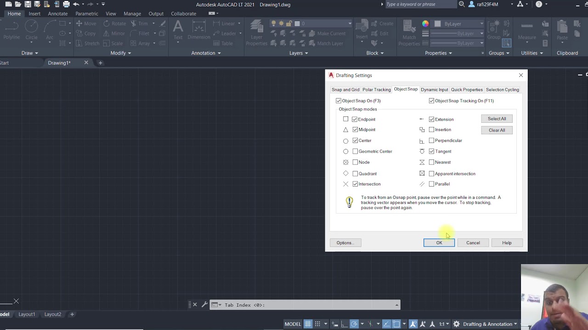Expand the Block panel dropdown
Screen dimensions: 588x330
point(375,53)
